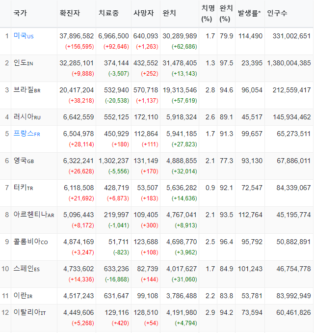Sort by the 완치 count column header
The width and height of the screenshot is (314, 333).
click(x=169, y=13)
